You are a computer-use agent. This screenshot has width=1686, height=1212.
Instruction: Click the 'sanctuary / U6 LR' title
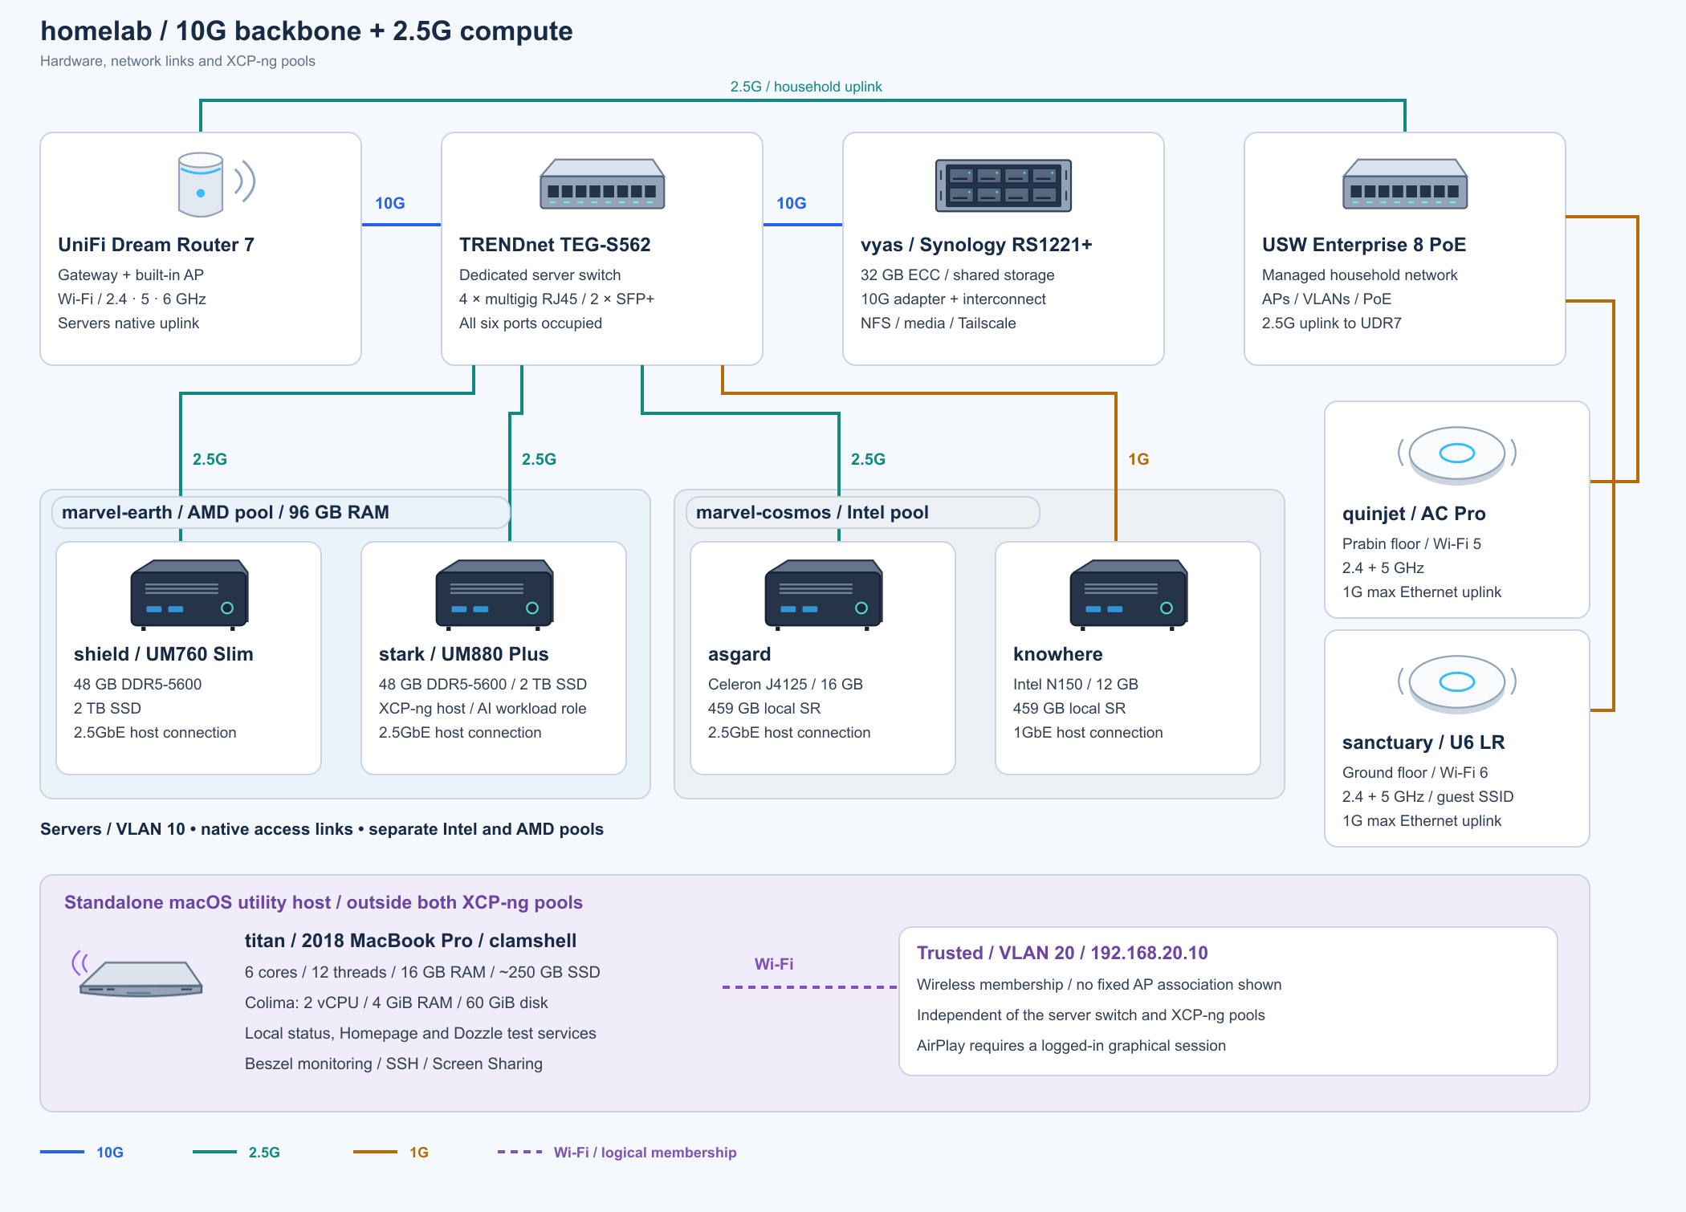[x=1423, y=742]
